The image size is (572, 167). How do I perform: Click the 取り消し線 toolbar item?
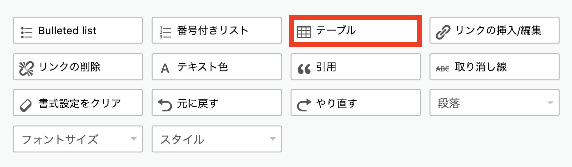click(494, 67)
